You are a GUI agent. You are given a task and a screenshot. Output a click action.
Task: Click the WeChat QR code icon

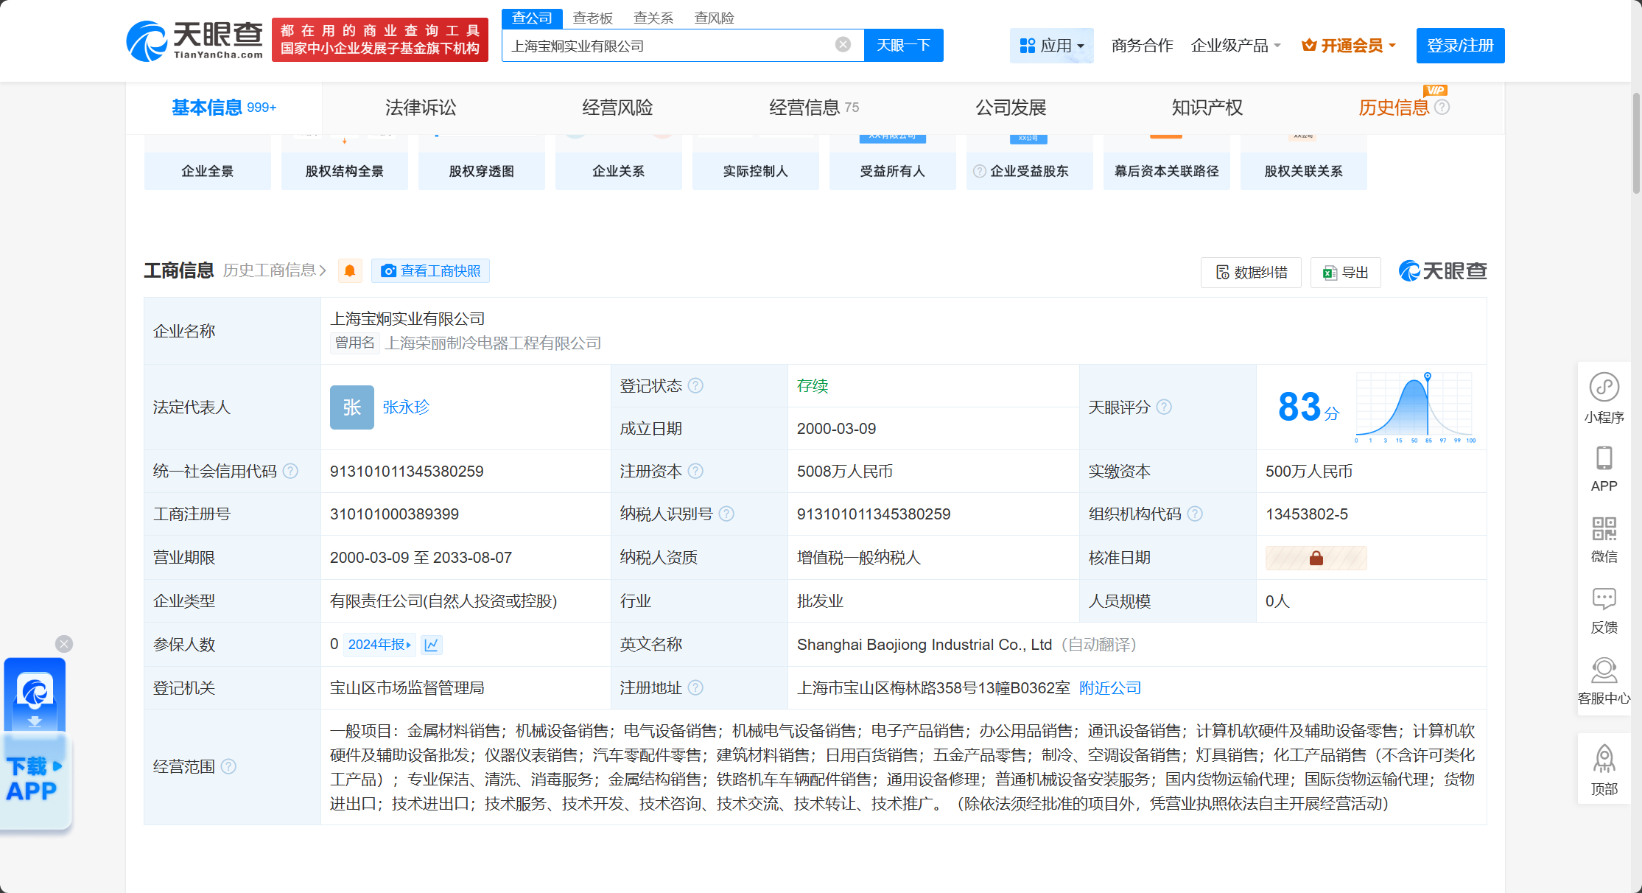1604,529
